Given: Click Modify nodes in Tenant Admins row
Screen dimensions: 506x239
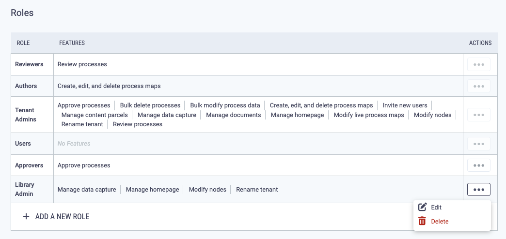Looking at the screenshot, I should 433,115.
